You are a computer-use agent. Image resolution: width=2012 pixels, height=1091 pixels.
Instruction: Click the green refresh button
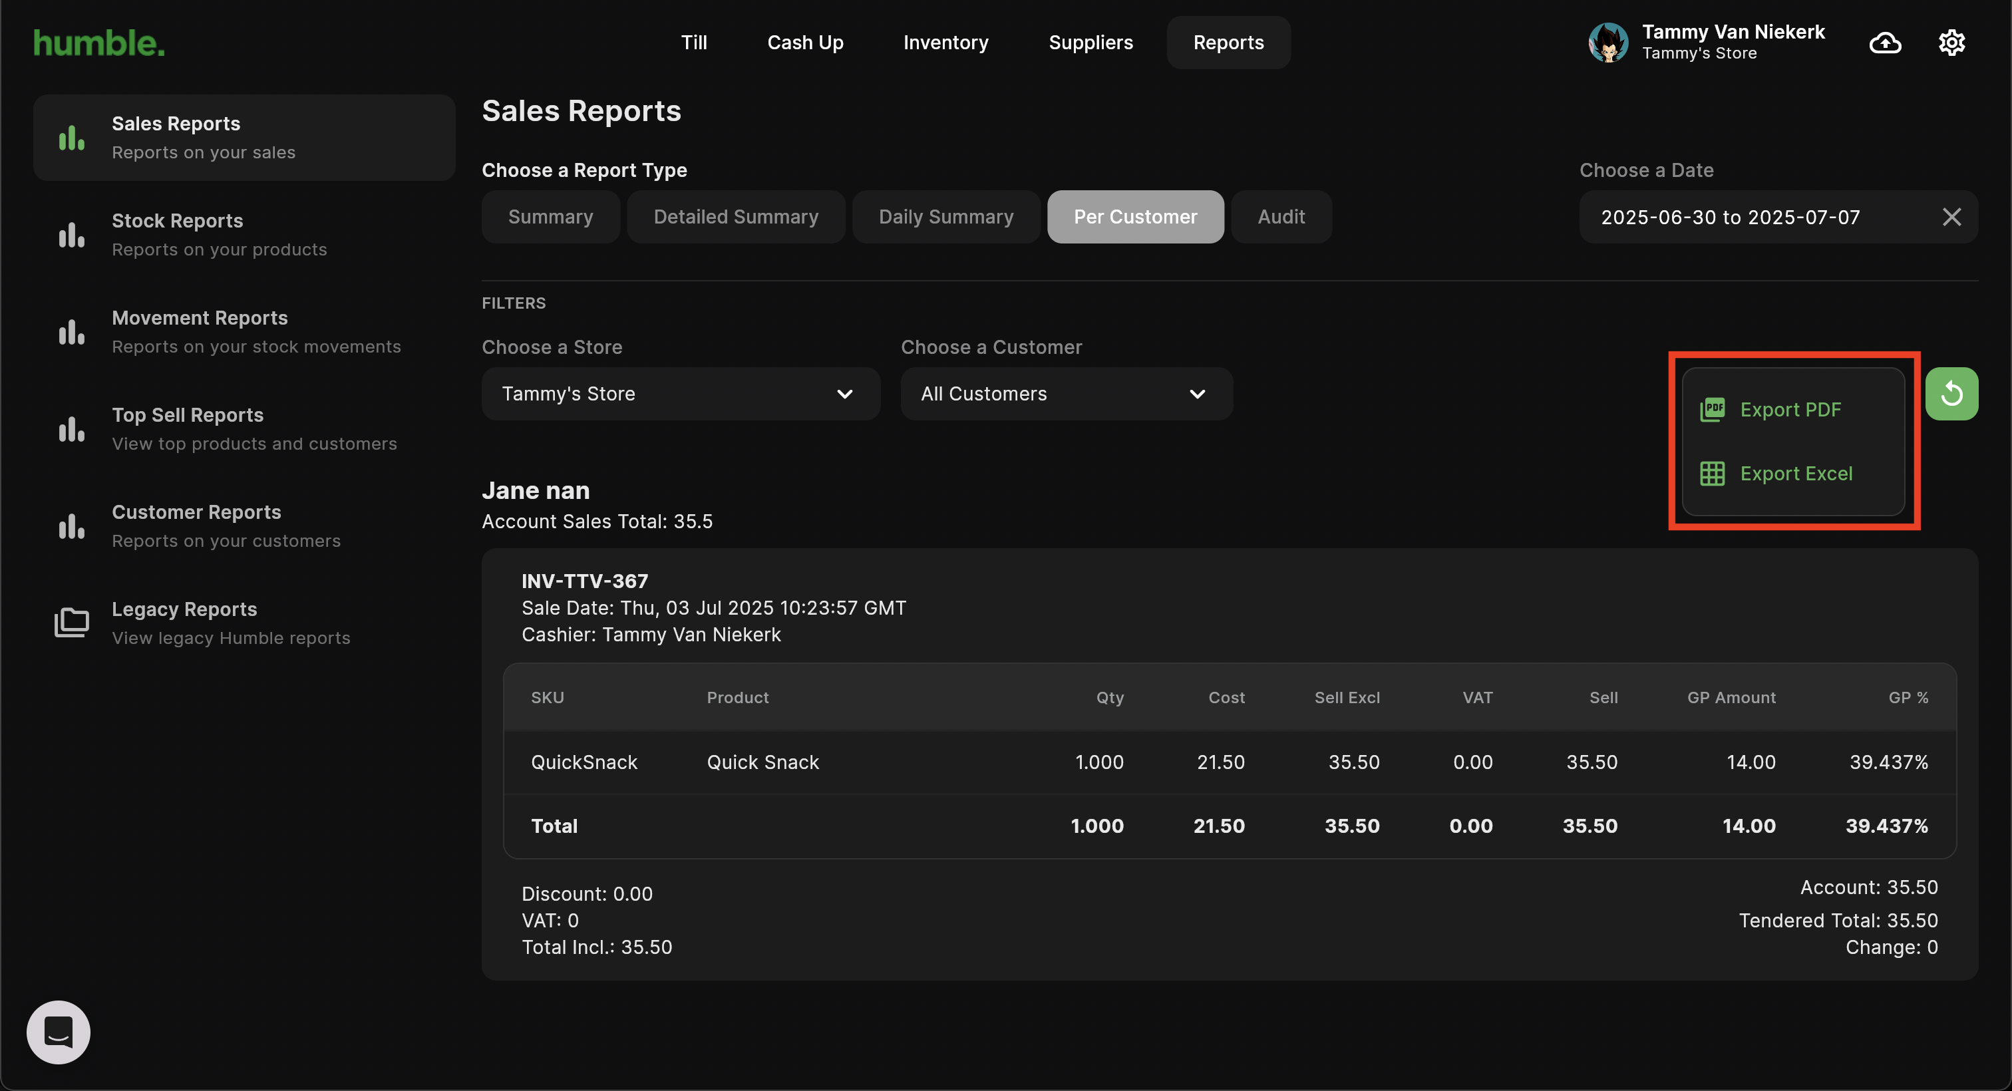coord(1951,394)
